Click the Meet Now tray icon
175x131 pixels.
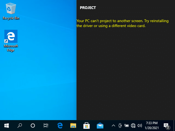[120, 126]
